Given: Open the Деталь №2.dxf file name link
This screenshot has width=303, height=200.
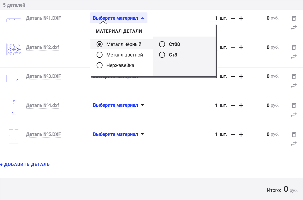Looking at the screenshot, I should coord(42,47).
